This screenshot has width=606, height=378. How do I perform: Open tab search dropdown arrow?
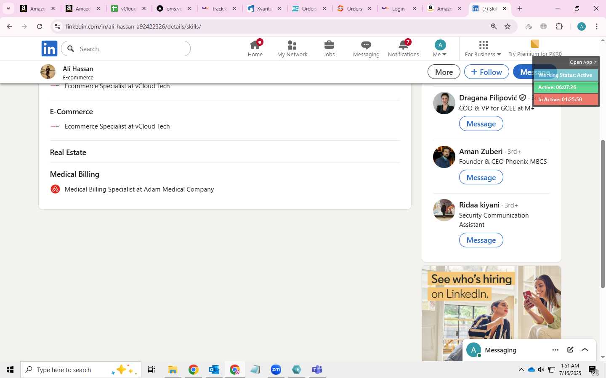pos(8,8)
